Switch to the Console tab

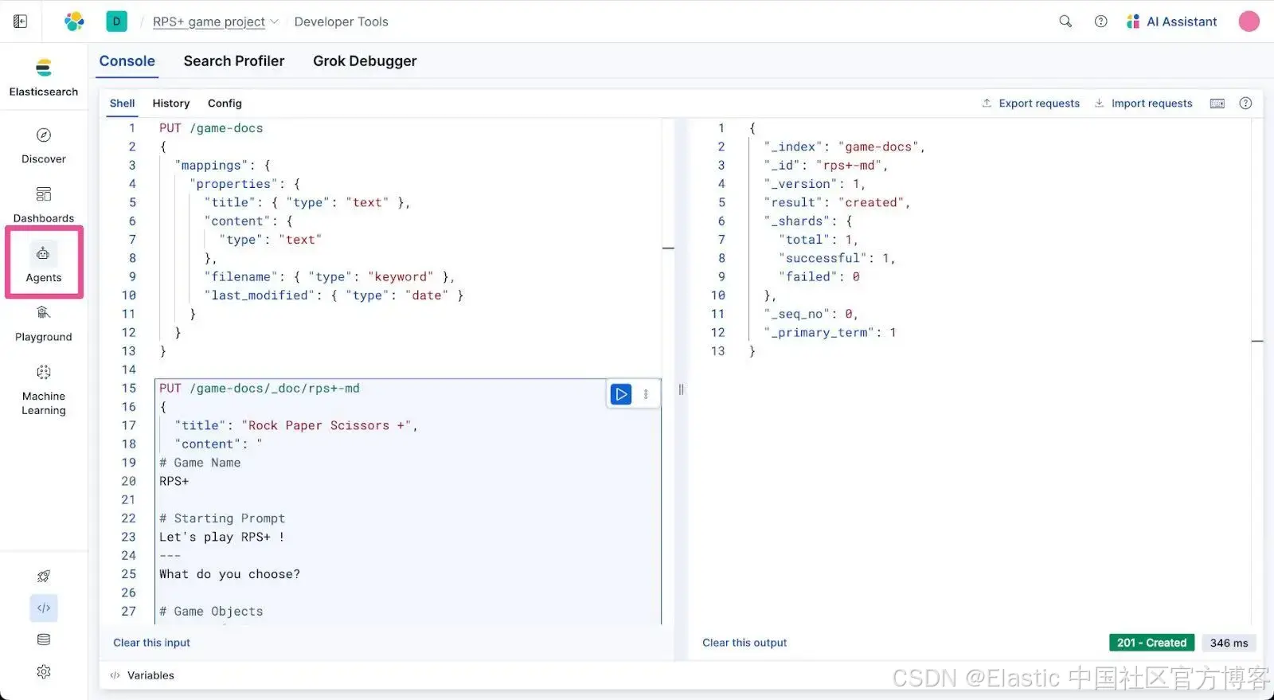pyautogui.click(x=127, y=61)
